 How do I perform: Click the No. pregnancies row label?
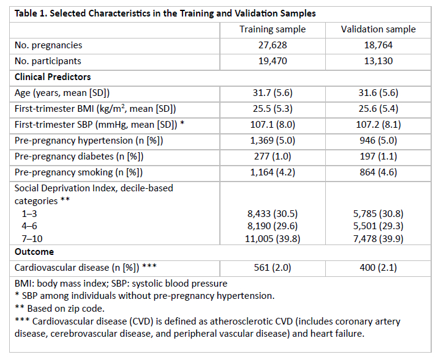point(48,45)
